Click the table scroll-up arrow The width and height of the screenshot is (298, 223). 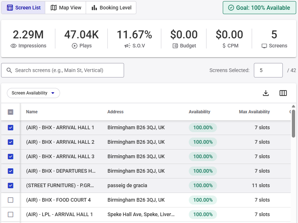point(293,106)
